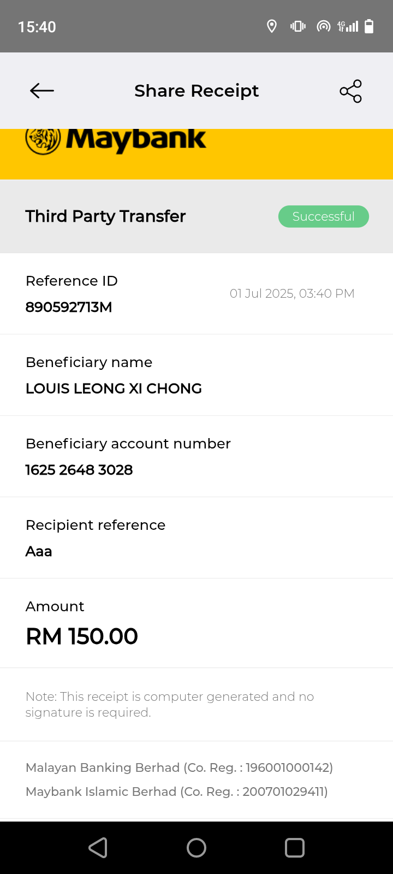Select the reference ID 890592713M
393x874 pixels.
pos(69,307)
